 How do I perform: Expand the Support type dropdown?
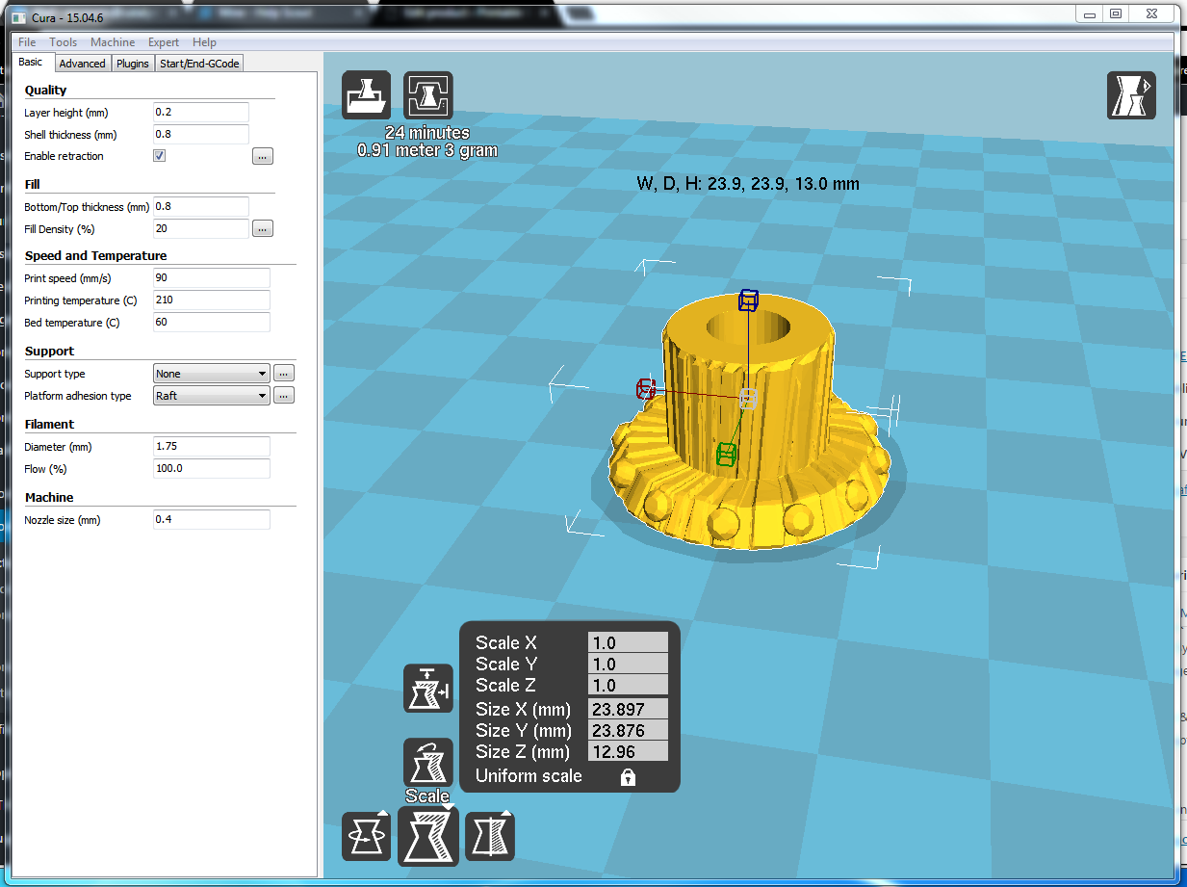coord(212,374)
